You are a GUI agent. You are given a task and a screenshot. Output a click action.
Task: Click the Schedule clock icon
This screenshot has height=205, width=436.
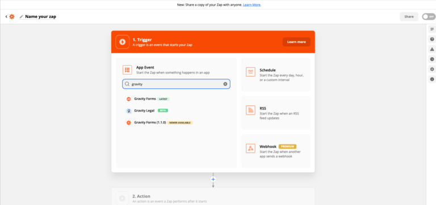(x=250, y=72)
